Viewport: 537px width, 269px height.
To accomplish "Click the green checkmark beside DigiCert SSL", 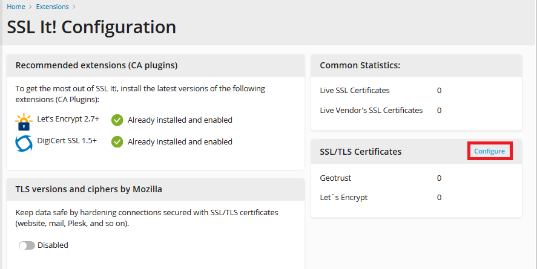I will point(117,142).
